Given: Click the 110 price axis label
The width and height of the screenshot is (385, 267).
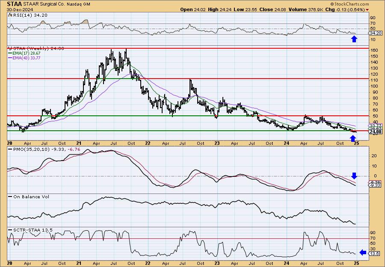Looking at the screenshot, I should coord(374,80).
